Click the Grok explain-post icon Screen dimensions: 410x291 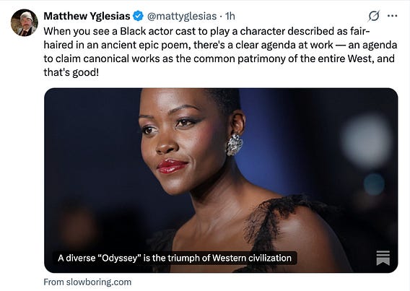374,16
